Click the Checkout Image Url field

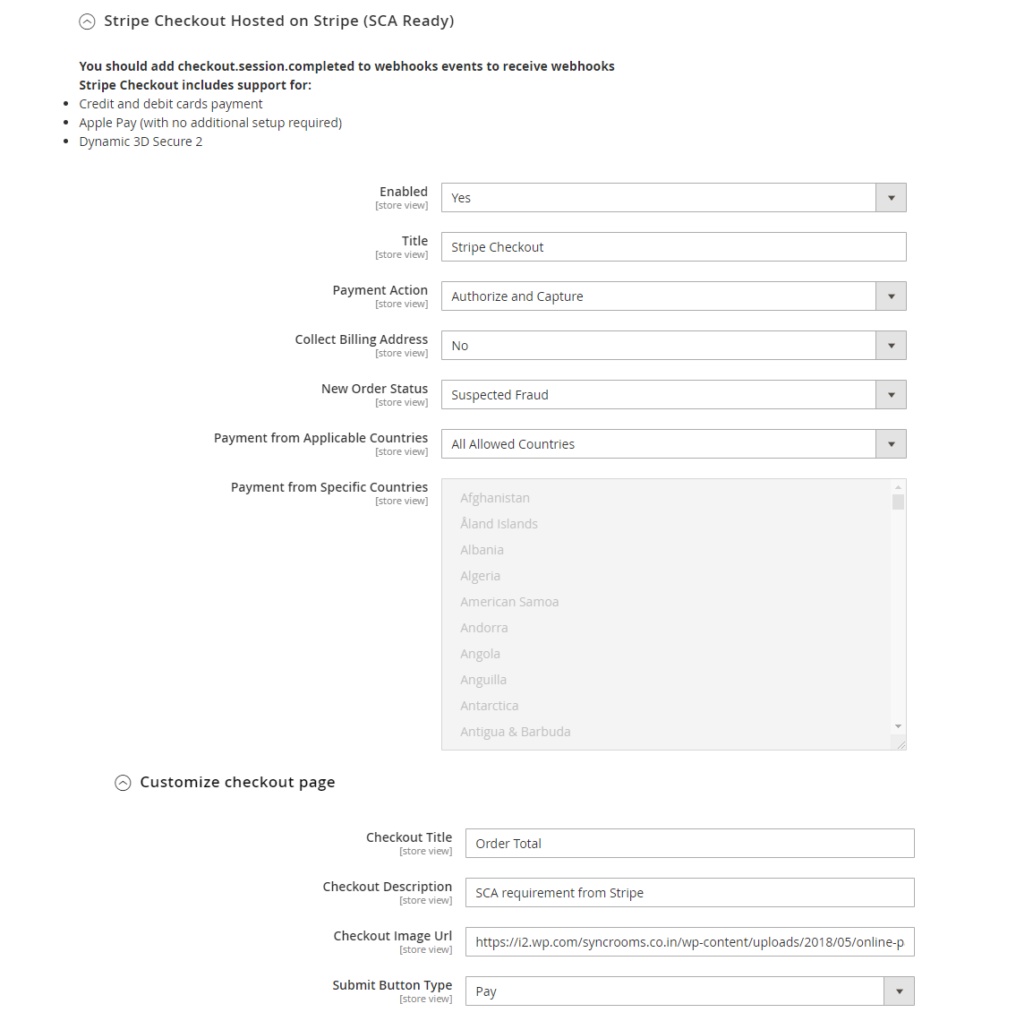[689, 942]
